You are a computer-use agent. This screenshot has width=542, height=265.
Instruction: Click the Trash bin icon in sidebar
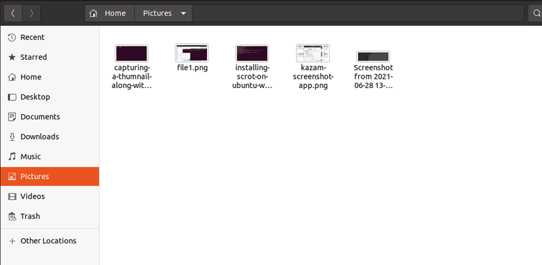(x=12, y=216)
